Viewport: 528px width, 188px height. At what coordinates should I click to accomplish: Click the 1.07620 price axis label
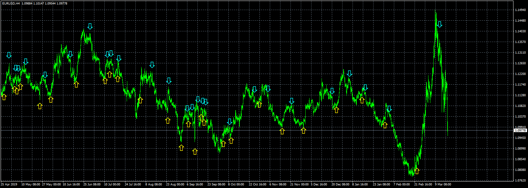click(x=520, y=181)
